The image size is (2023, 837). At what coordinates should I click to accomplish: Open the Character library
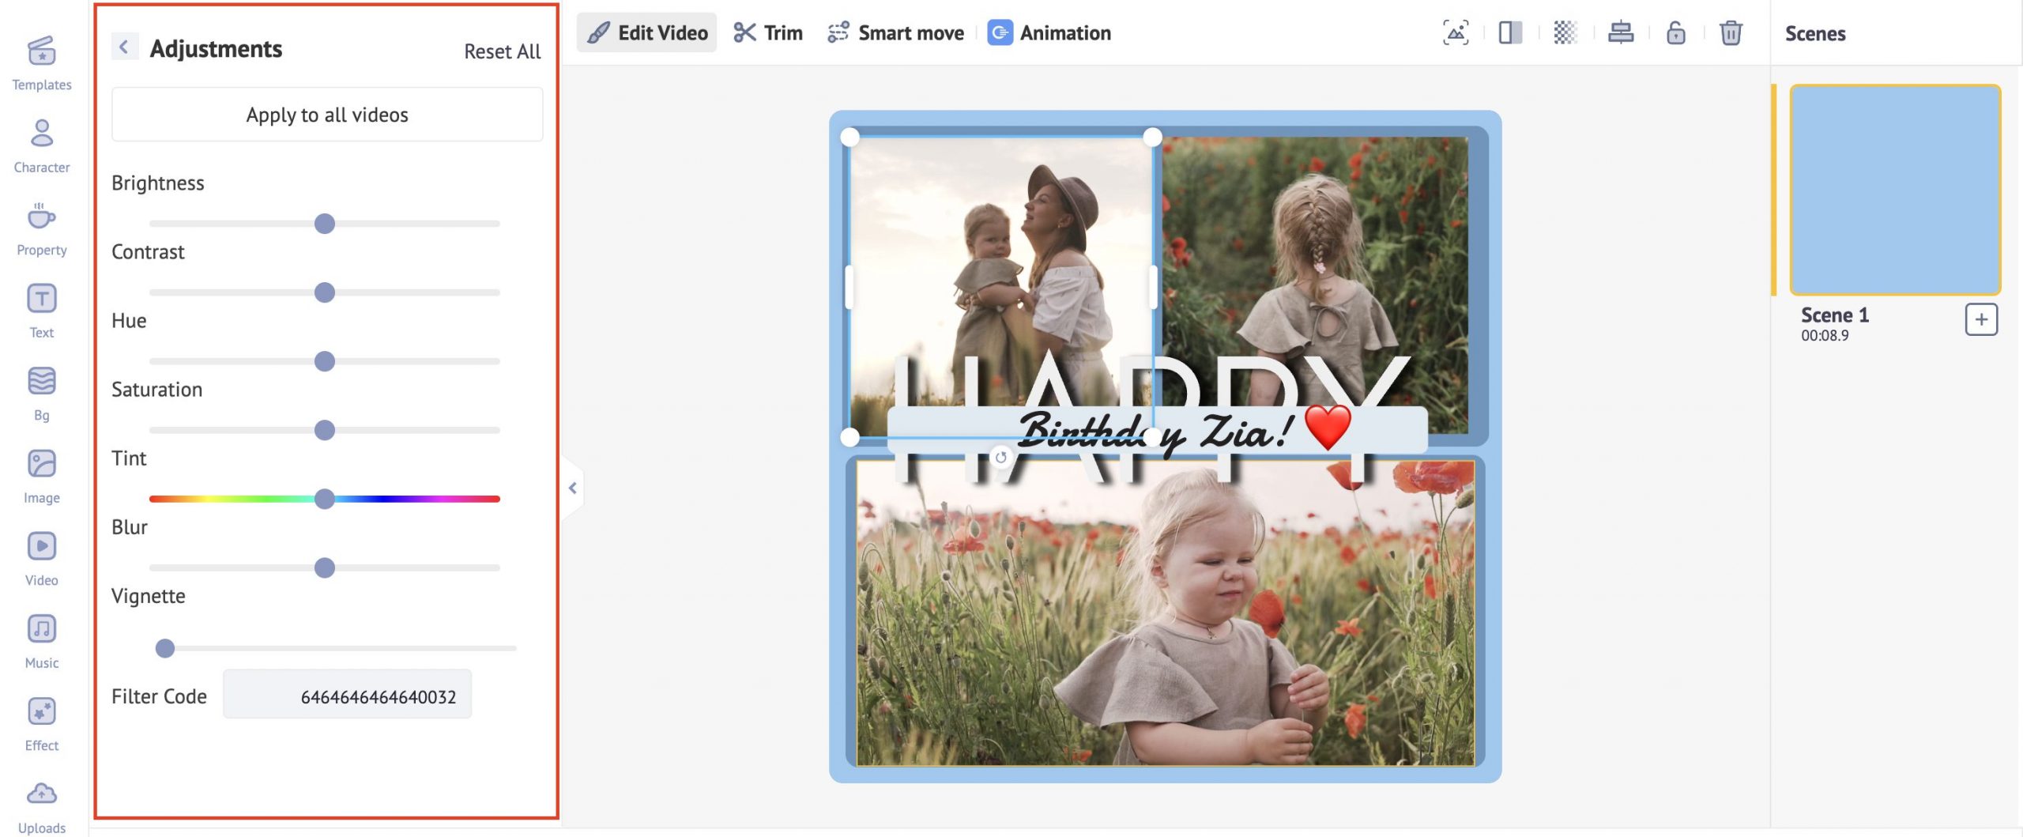(x=42, y=145)
